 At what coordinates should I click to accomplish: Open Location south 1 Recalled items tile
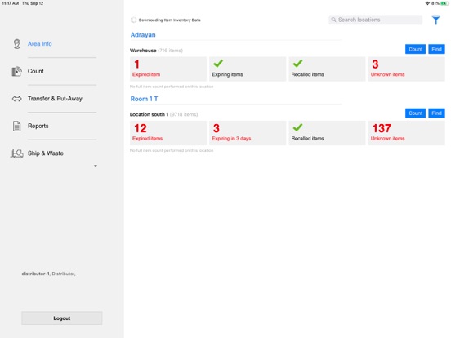[327, 133]
